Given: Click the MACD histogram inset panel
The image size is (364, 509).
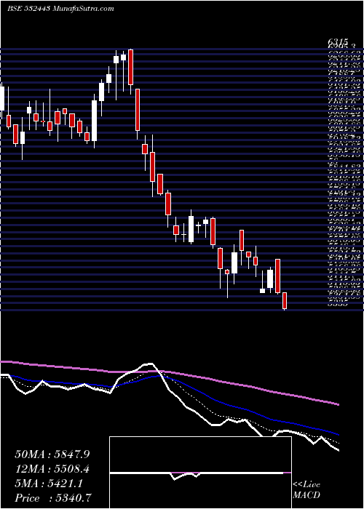Looking at the screenshot, I should click(x=200, y=473).
